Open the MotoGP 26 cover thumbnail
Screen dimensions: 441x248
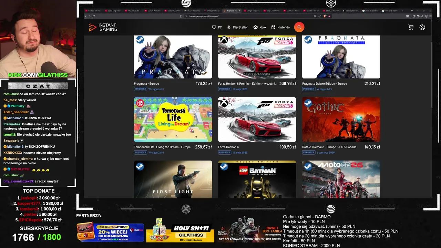tap(341, 179)
